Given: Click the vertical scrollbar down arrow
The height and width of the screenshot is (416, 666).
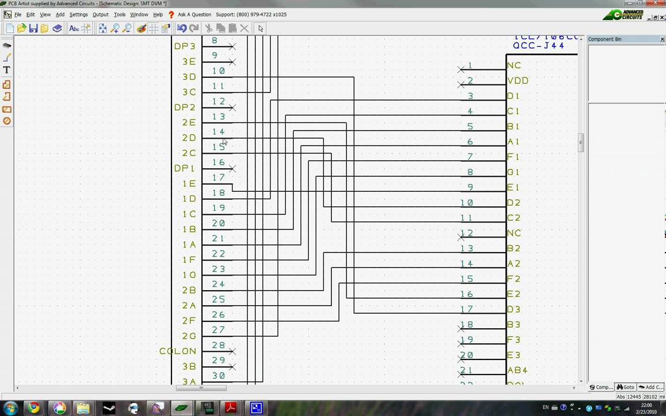Looking at the screenshot, I should point(581,381).
